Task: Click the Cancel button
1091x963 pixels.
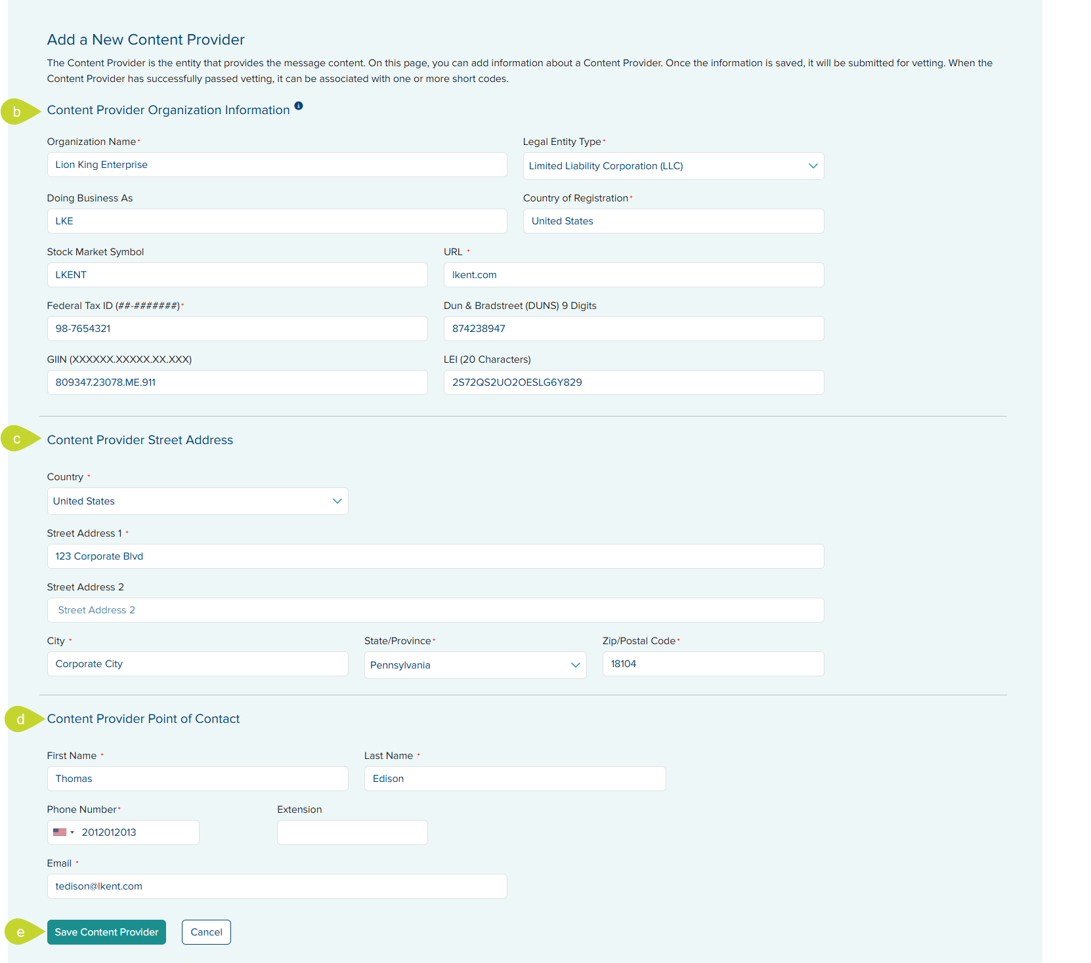Action: pos(206,932)
